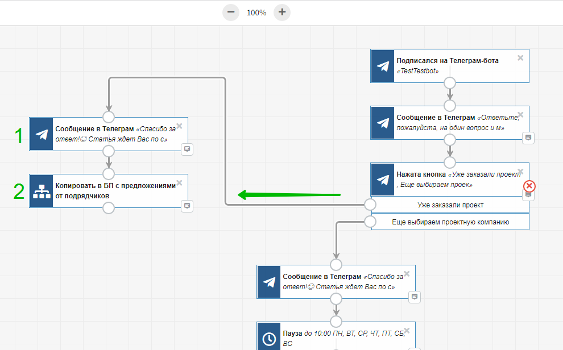563x350 pixels.
Task: Click bottom output connector of 'Копировать в БП' block
Action: pos(109,208)
